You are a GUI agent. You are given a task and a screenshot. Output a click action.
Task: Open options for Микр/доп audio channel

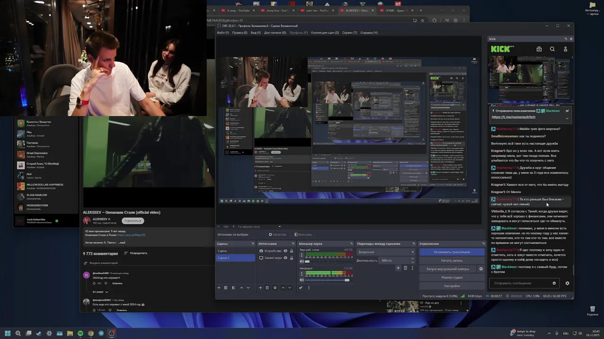(302, 274)
